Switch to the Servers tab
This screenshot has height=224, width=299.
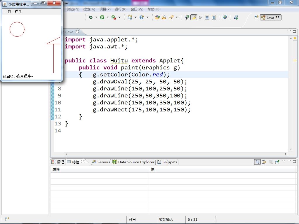[x=101, y=162]
